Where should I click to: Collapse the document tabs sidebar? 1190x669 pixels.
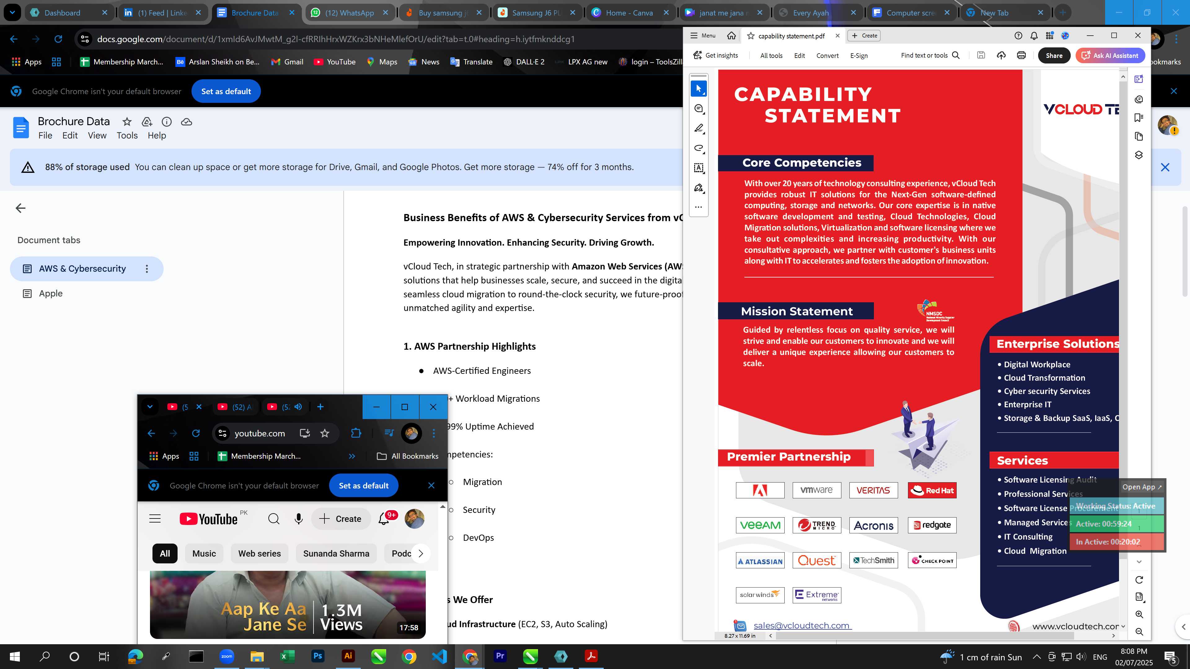(x=20, y=208)
